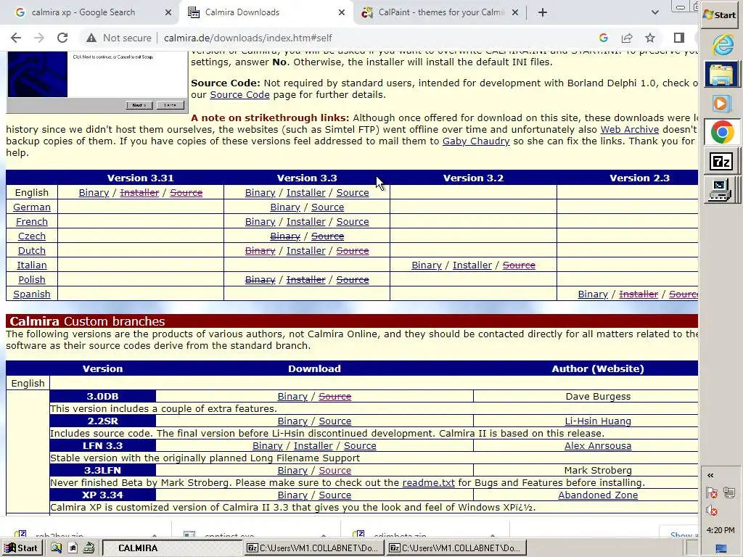The image size is (743, 557).
Task: Go back with the browser back arrow
Action: 16,38
